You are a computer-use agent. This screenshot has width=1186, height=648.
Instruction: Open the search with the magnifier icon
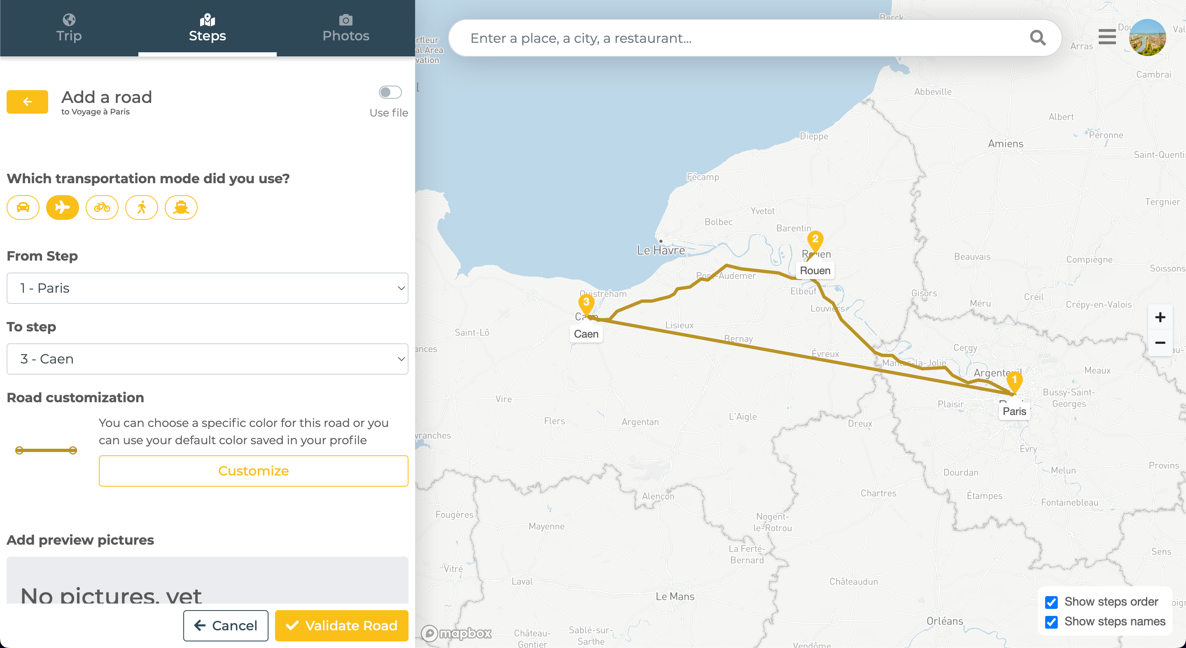coord(1037,38)
